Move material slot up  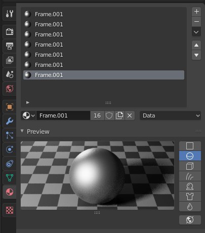tap(196, 45)
